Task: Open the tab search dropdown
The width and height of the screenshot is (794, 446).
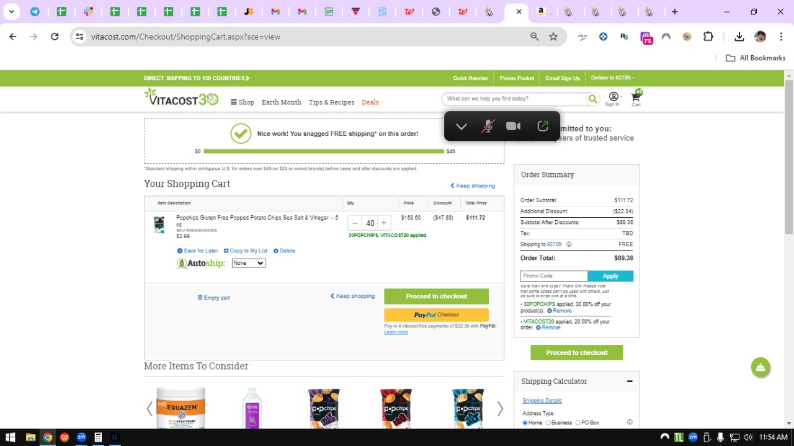Action: (x=11, y=12)
